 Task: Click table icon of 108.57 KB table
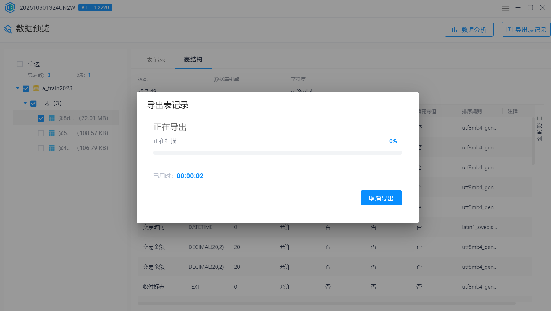click(52, 133)
